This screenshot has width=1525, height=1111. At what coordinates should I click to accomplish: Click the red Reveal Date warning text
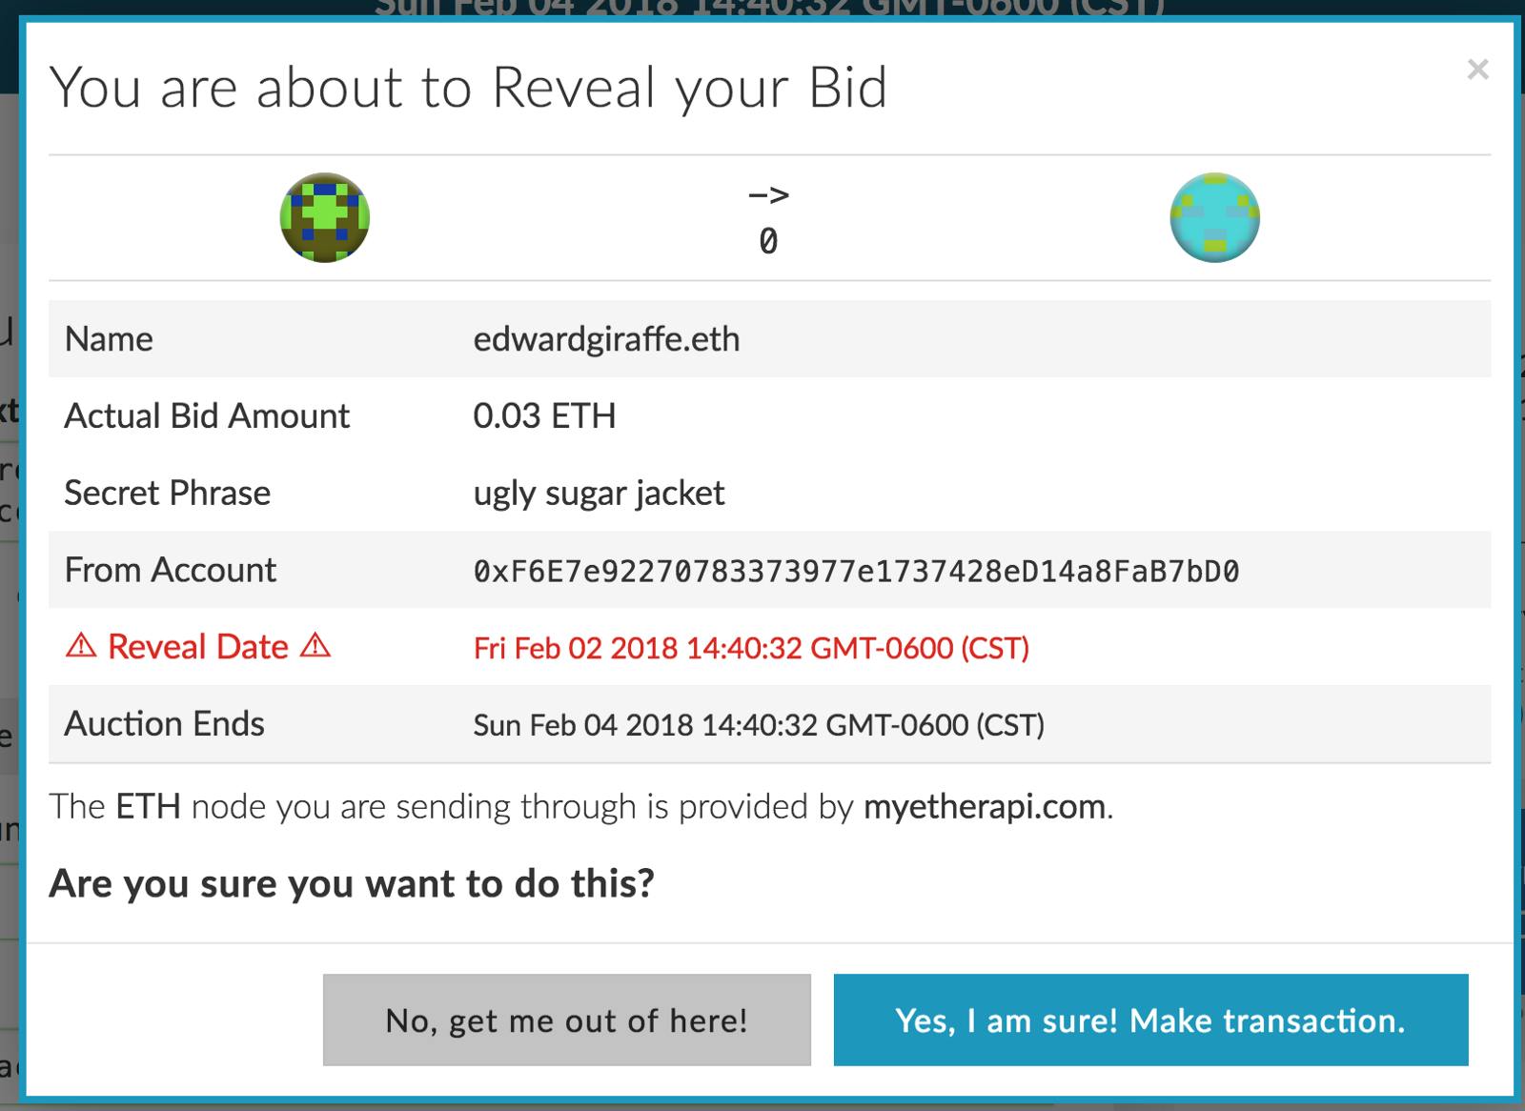[x=752, y=648]
